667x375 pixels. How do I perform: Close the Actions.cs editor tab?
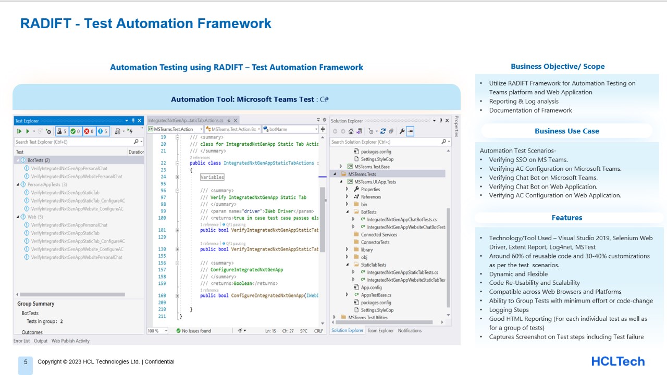tap(236, 120)
